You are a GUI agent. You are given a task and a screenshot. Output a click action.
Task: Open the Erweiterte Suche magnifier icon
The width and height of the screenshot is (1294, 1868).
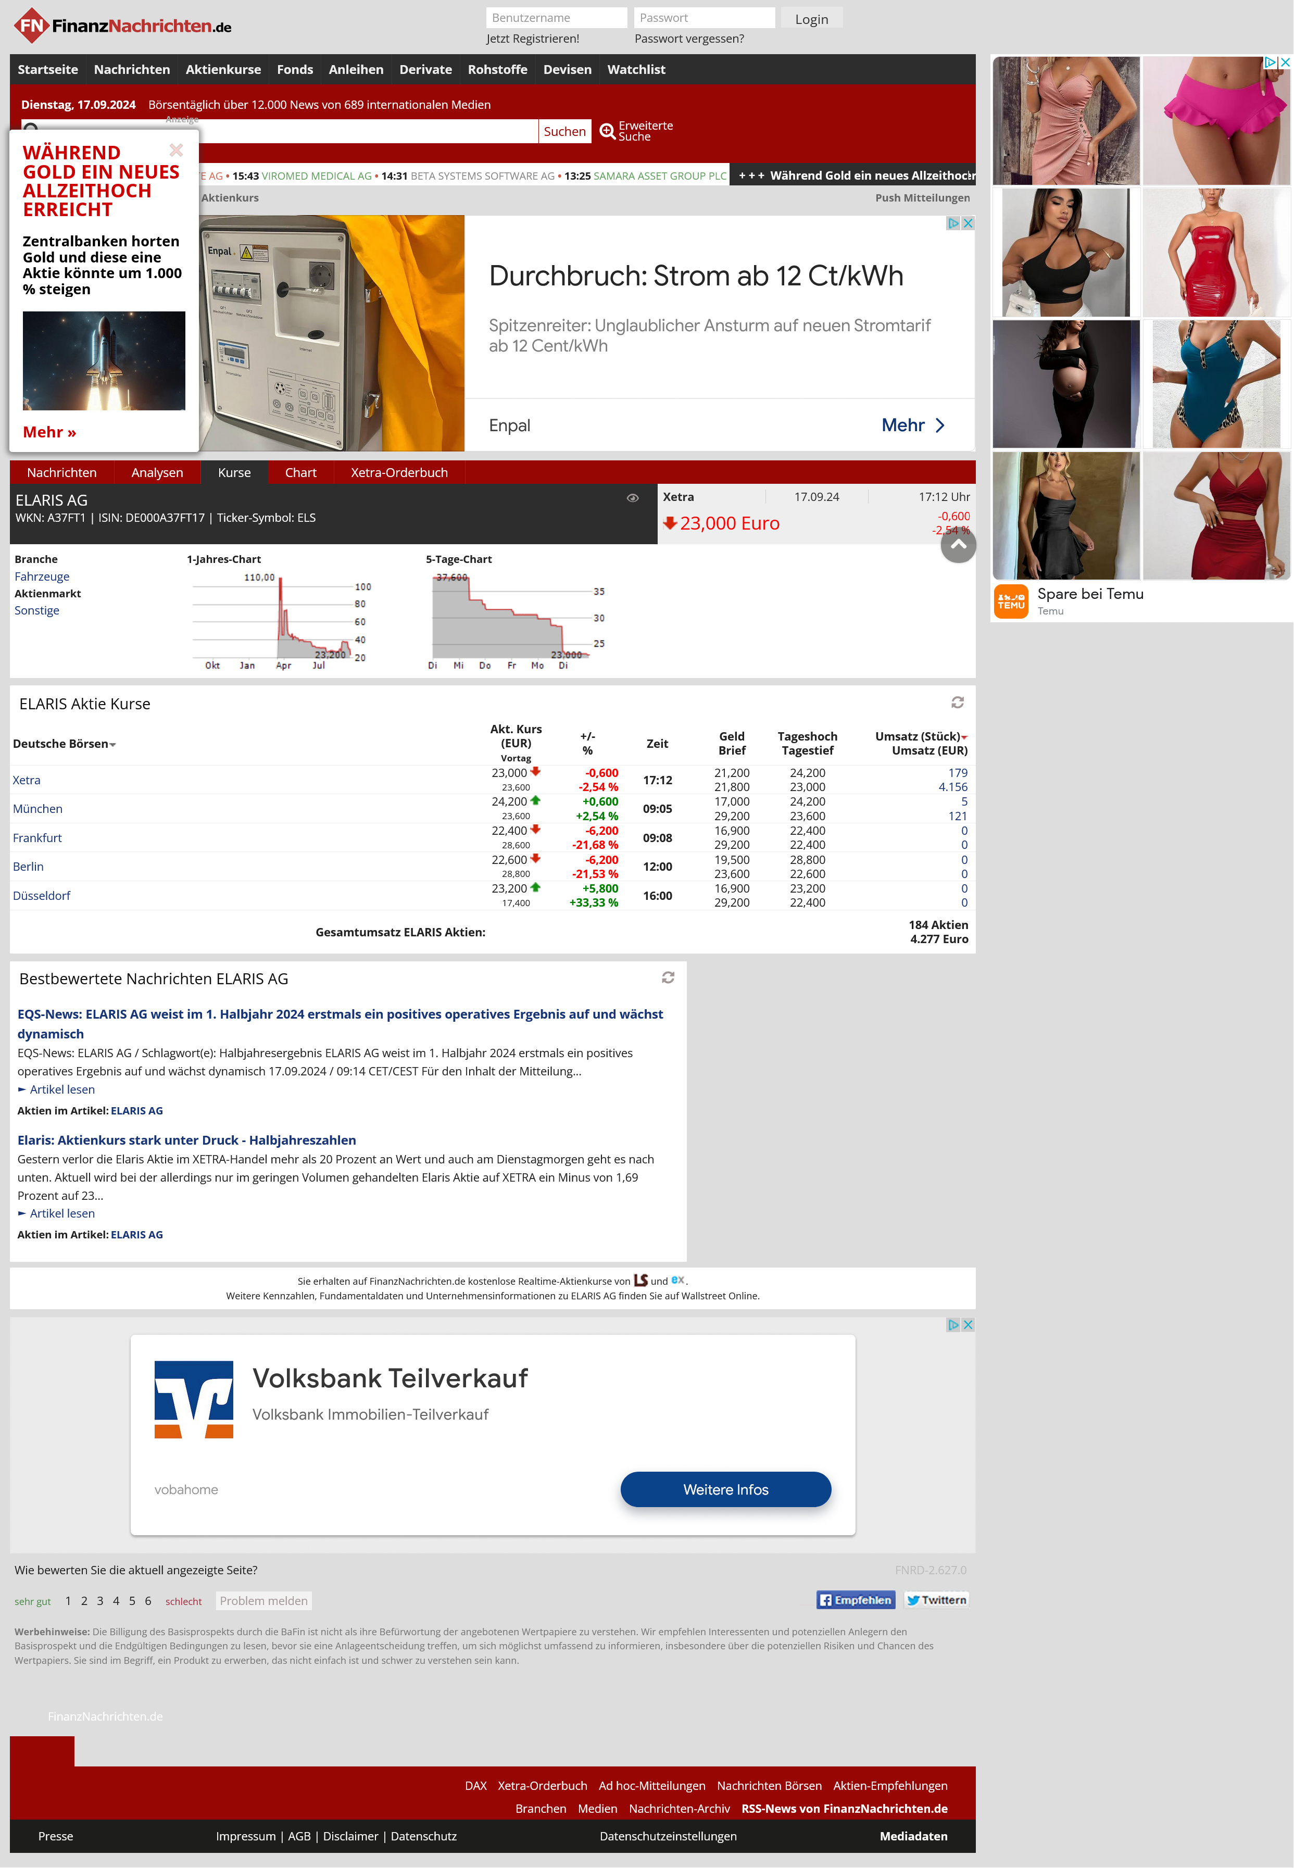(607, 131)
